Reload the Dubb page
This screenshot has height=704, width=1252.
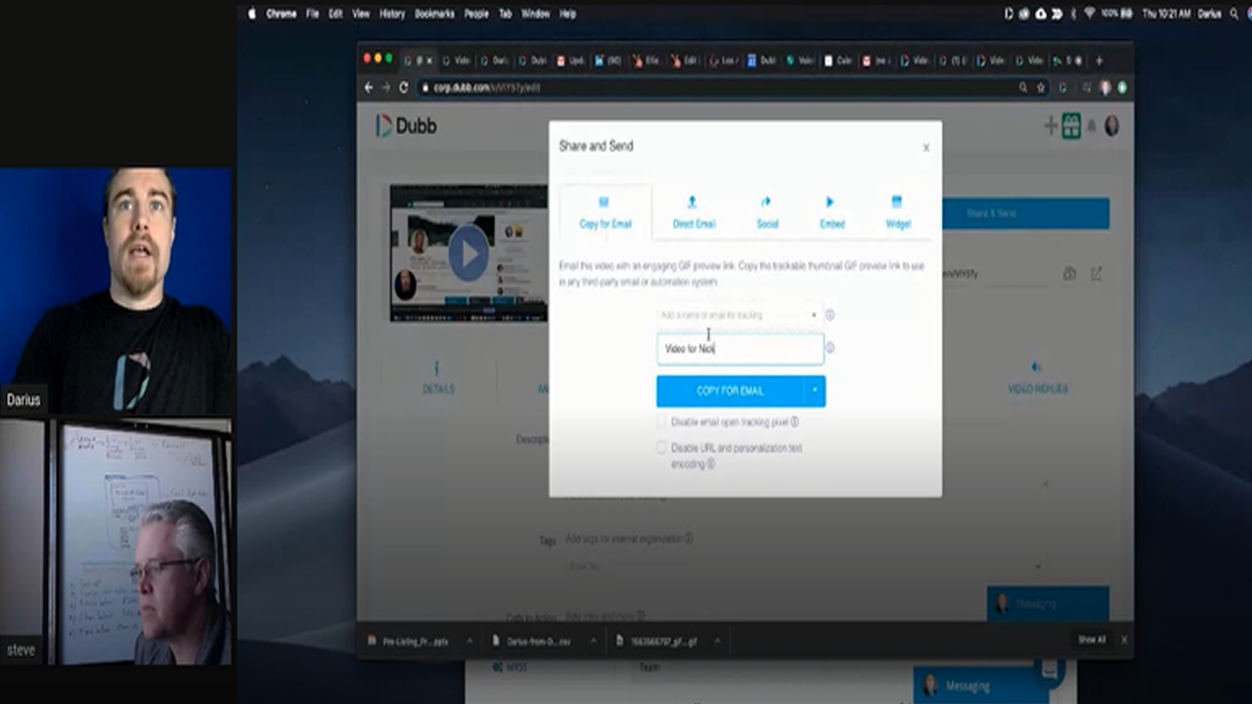403,87
